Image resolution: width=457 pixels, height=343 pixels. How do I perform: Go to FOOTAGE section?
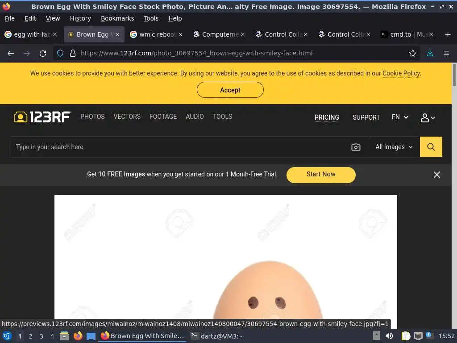pyautogui.click(x=163, y=117)
